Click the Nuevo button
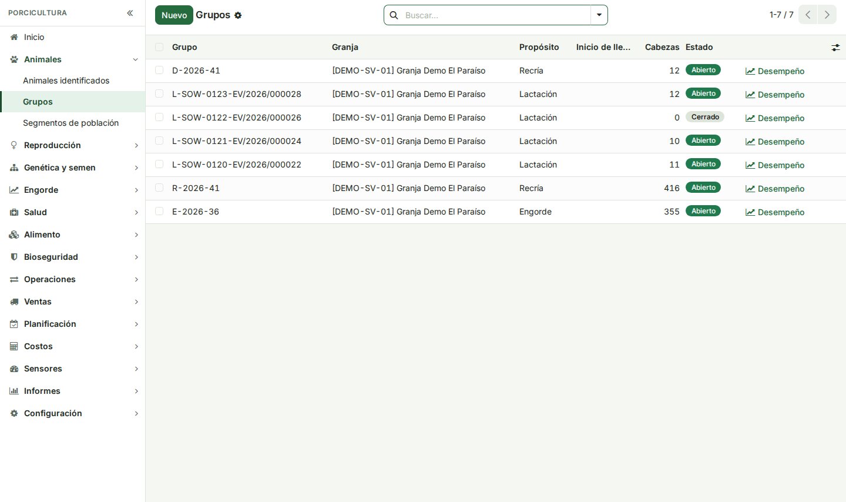Image resolution: width=846 pixels, height=502 pixels. (x=174, y=15)
